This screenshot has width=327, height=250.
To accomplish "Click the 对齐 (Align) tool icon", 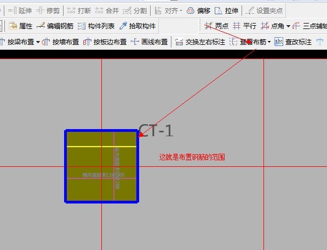I will tap(158, 10).
